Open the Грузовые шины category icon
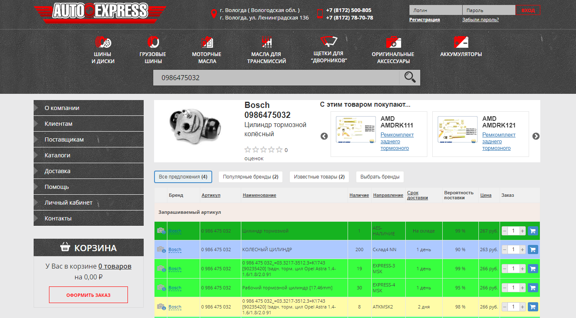 (x=153, y=42)
